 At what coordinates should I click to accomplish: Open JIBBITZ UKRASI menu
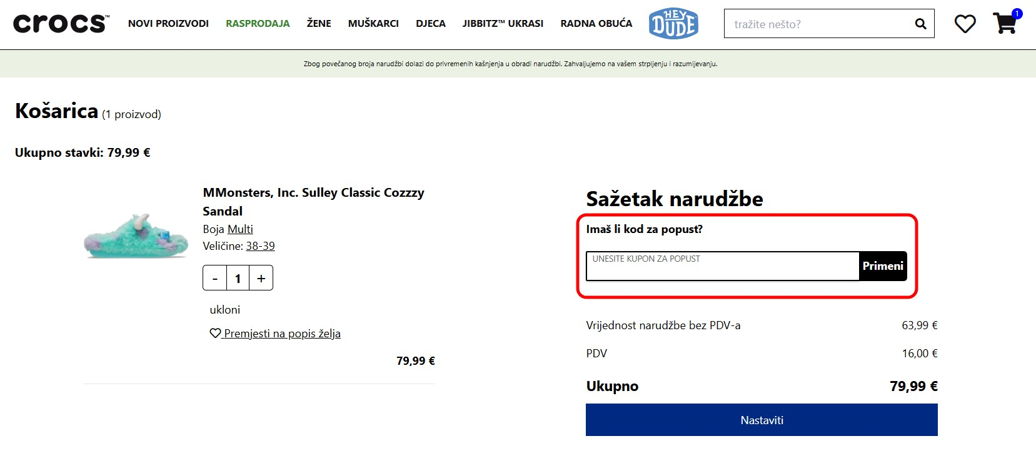click(503, 24)
